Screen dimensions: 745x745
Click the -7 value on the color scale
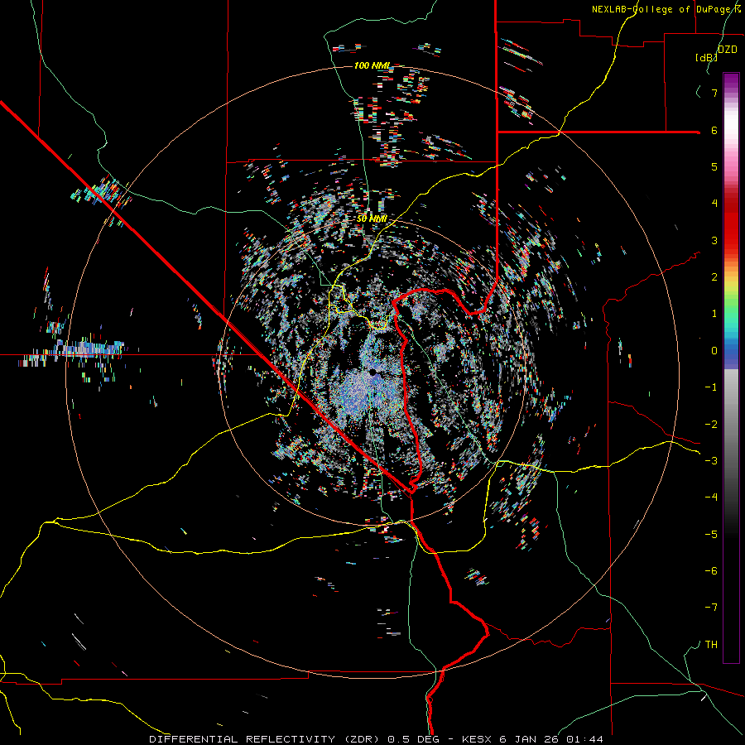coord(711,608)
